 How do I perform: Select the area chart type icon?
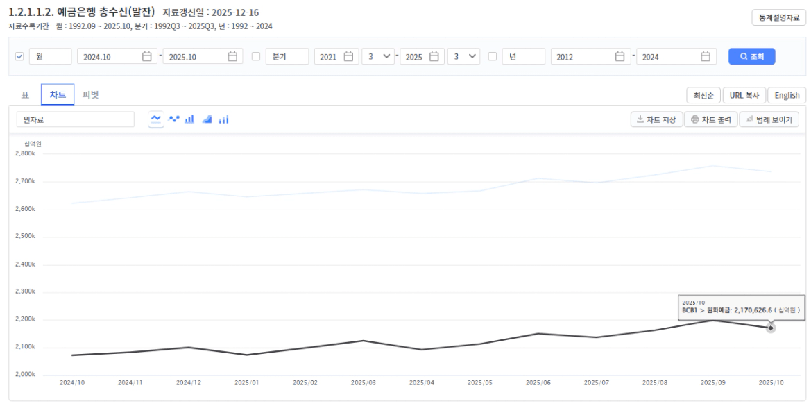tap(207, 119)
